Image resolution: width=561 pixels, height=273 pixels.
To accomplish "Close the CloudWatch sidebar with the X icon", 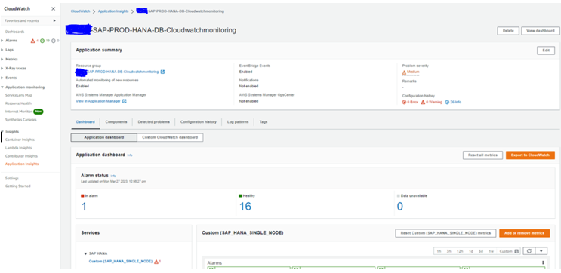I will (x=54, y=8).
